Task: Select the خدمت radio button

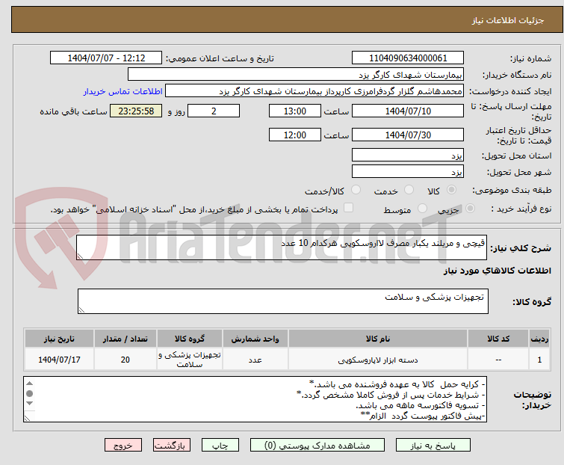Action: click(x=409, y=190)
